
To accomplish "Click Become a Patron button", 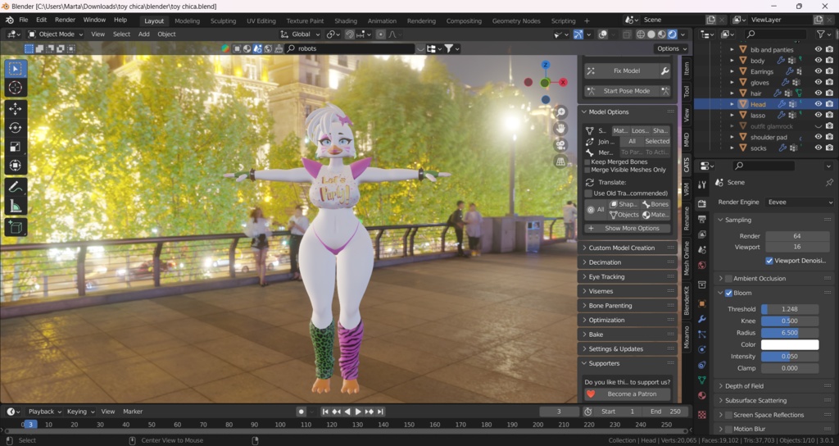I will click(x=627, y=394).
